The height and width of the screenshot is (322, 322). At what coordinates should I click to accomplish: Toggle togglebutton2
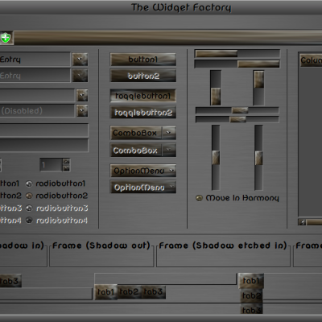pyautogui.click(x=143, y=113)
